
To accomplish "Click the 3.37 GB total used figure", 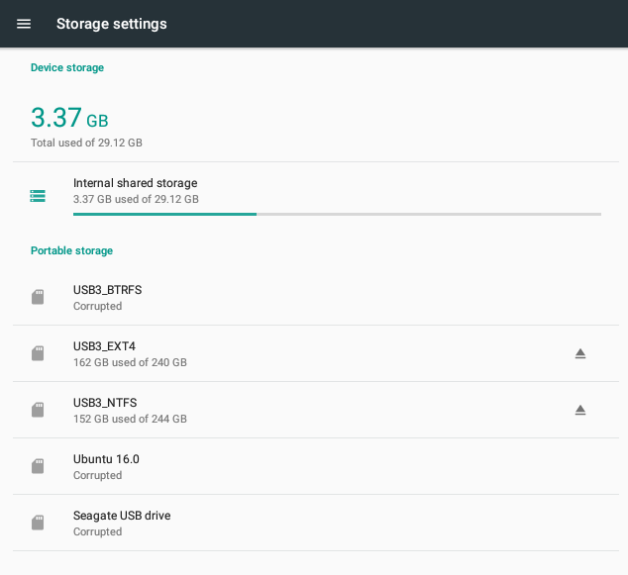I will (69, 118).
